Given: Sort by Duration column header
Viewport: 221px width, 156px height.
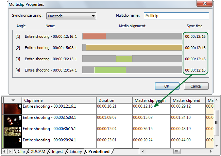Looking at the screenshot, I should click(114, 100).
